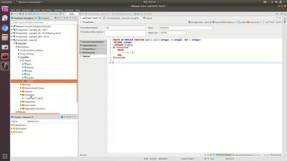287x161 pixels.
Task: Click the Procedure Description field
Action: 125,33
